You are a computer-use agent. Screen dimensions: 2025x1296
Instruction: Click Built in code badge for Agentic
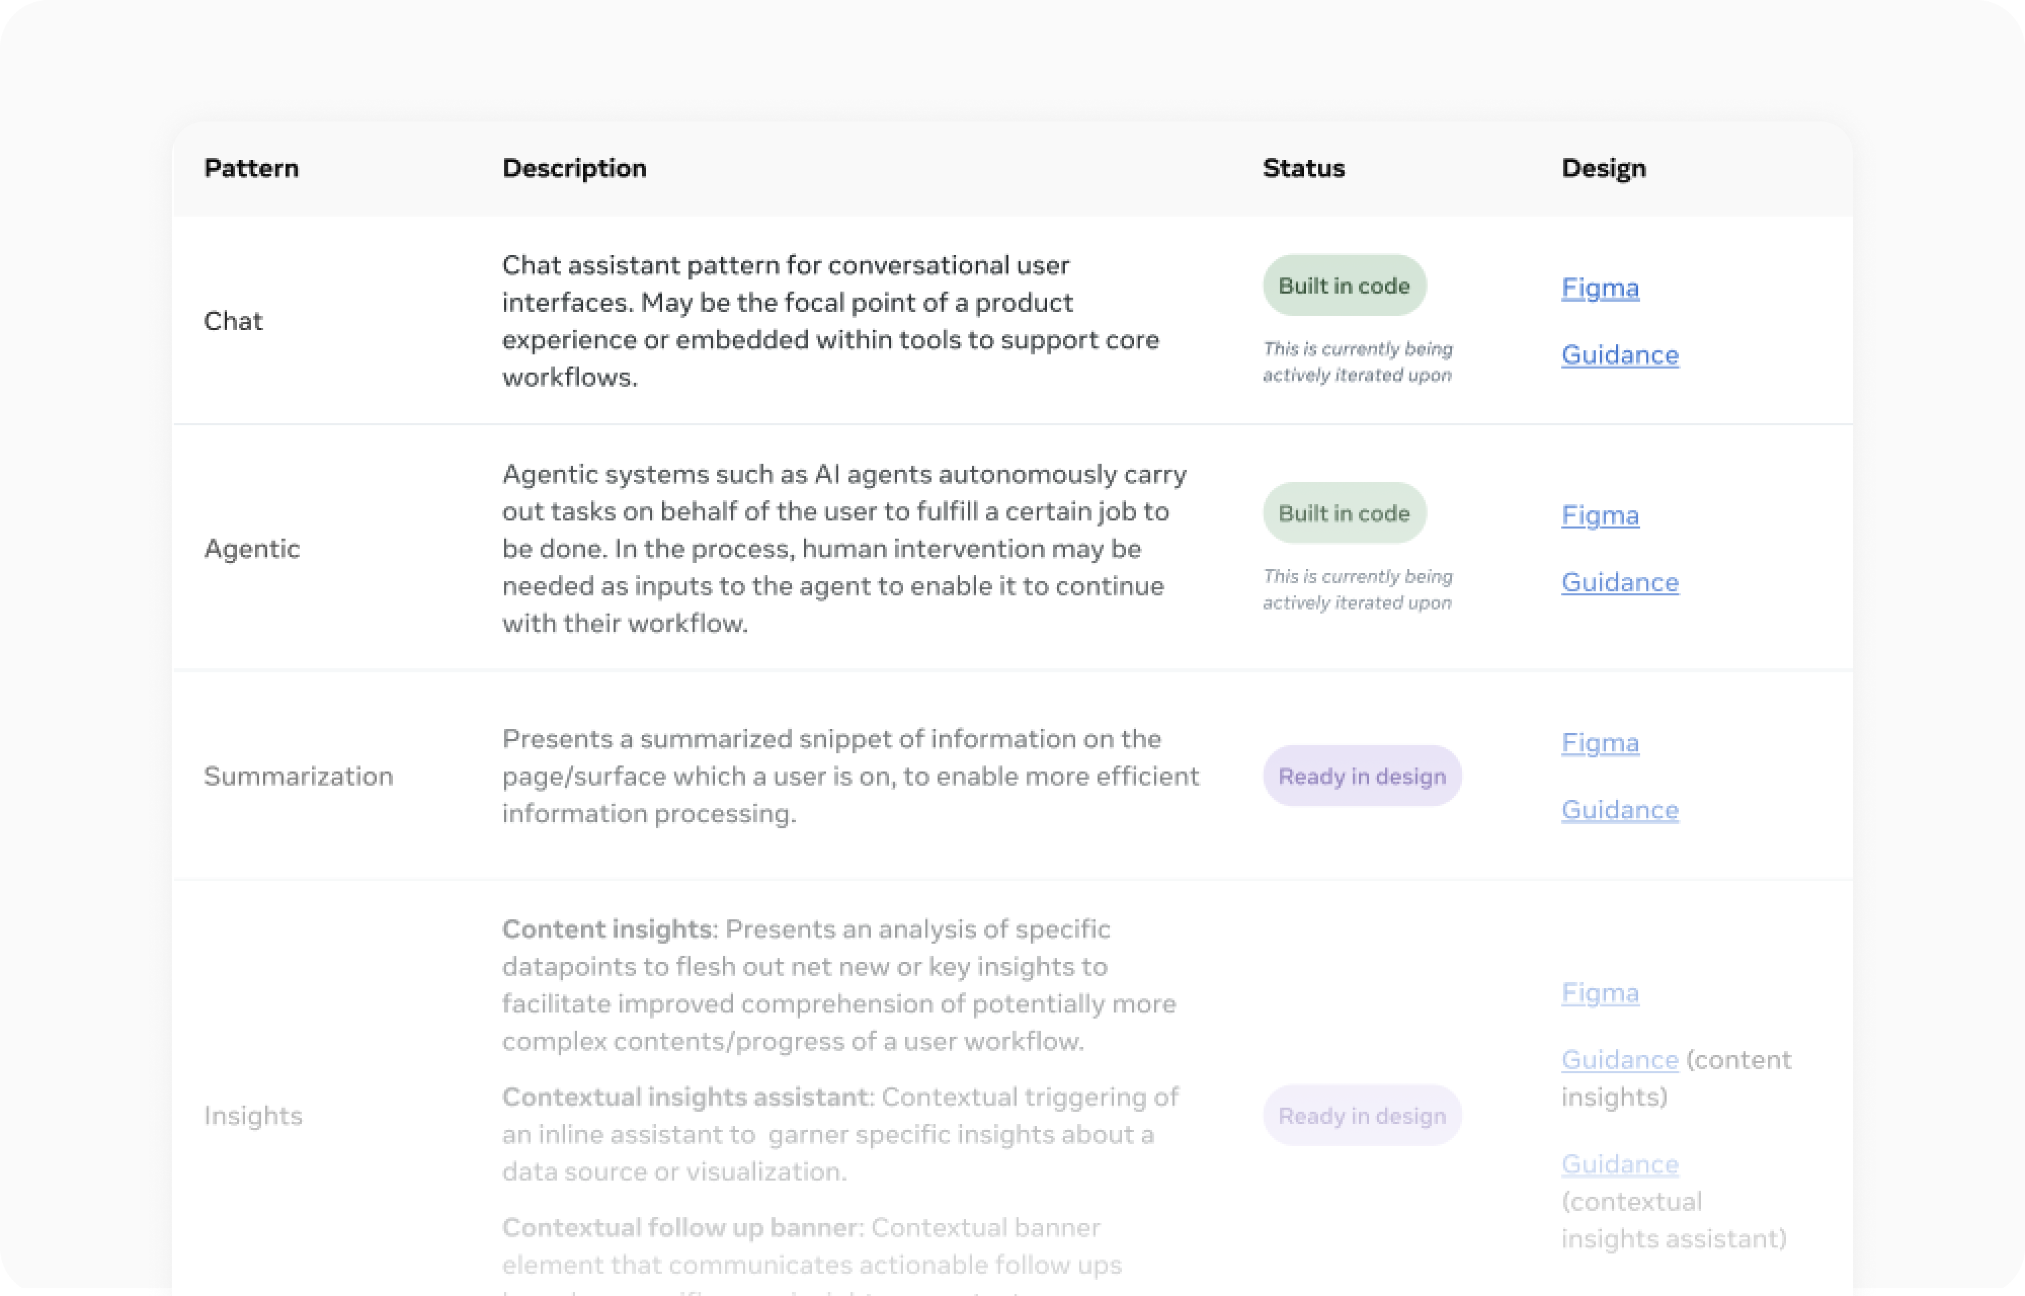pyautogui.click(x=1343, y=514)
